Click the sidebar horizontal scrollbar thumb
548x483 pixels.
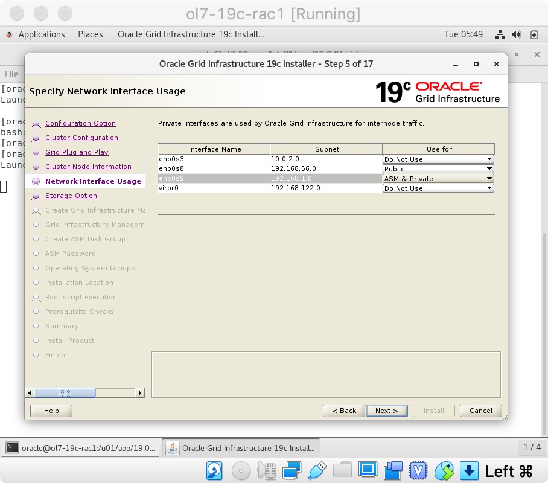65,393
